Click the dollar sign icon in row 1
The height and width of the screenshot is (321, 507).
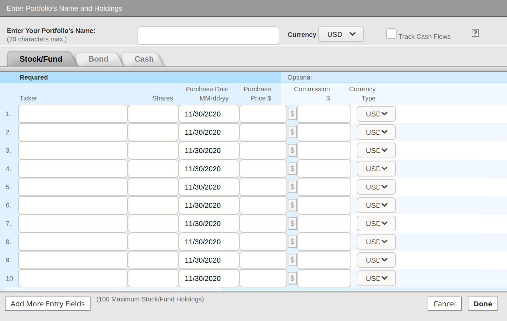pos(292,114)
